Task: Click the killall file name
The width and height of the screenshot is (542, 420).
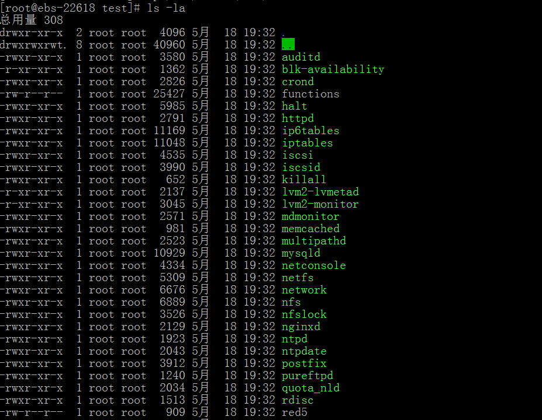Action: 304,180
